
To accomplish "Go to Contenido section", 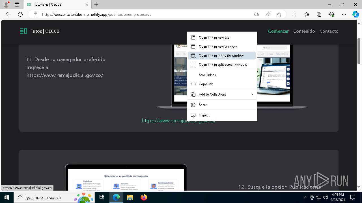I will point(304,31).
